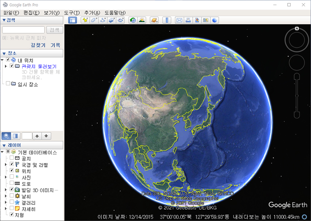Viewport: 311px width, 221px height.
Task: Expand the 사진 layer node
Action: pyautogui.click(x=6, y=177)
